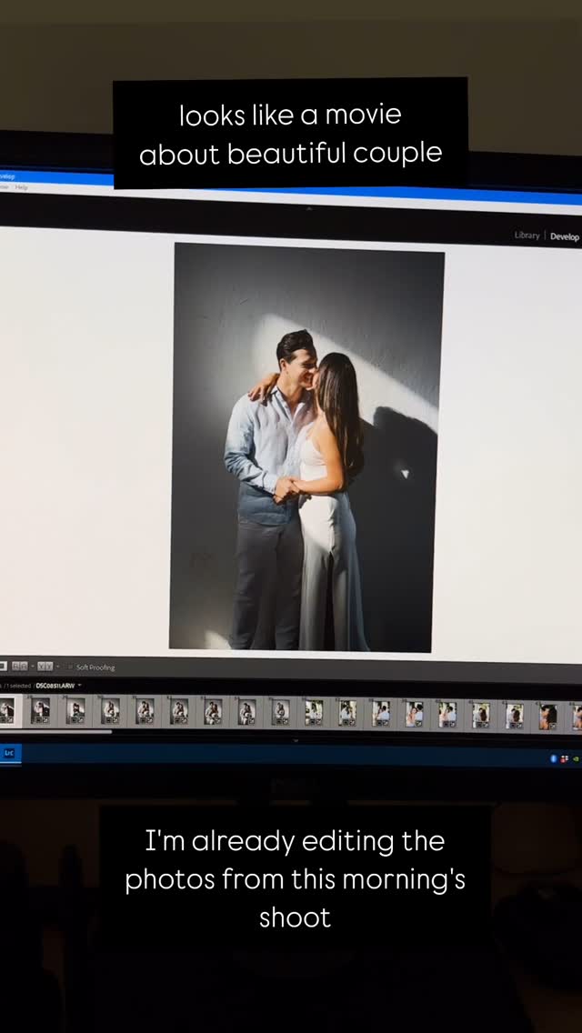582x1033 pixels.
Task: Toggle Before/After top-bottom YY view button
Action: pos(45,667)
